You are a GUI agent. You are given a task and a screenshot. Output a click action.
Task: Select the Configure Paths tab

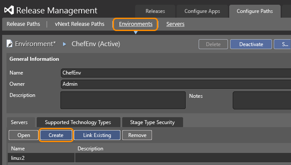[255, 11]
